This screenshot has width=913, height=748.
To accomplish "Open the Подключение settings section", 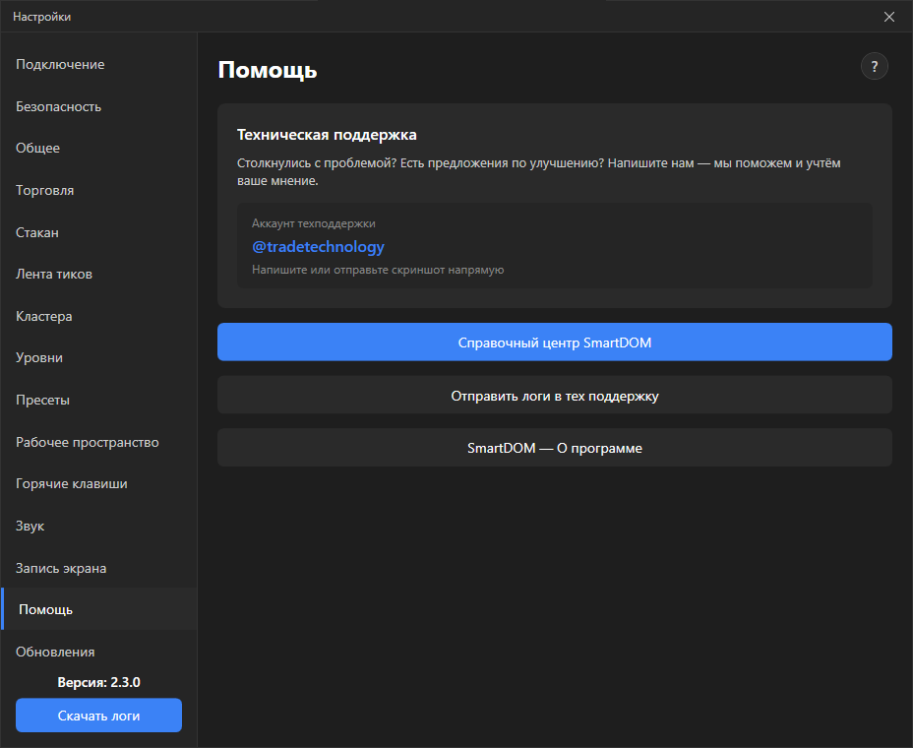I will tap(99, 65).
